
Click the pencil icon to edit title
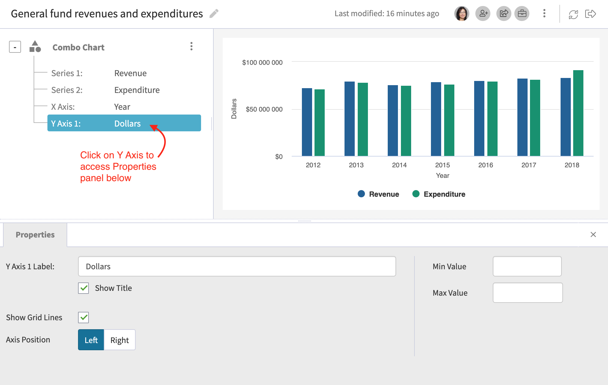click(214, 13)
